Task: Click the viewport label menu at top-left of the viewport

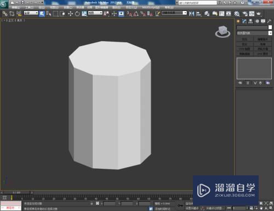Action: point(13,20)
